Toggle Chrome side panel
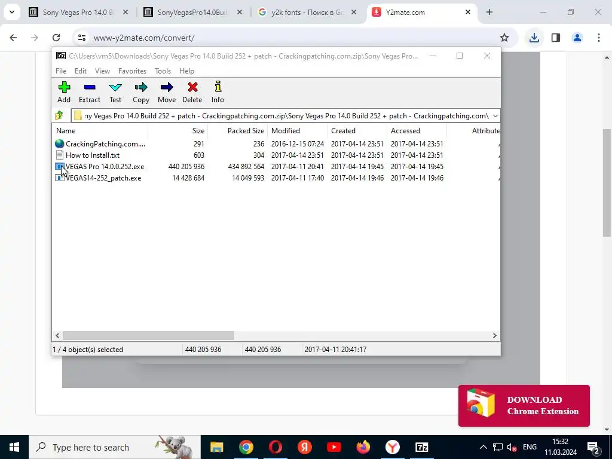612x459 pixels. pos(556,38)
